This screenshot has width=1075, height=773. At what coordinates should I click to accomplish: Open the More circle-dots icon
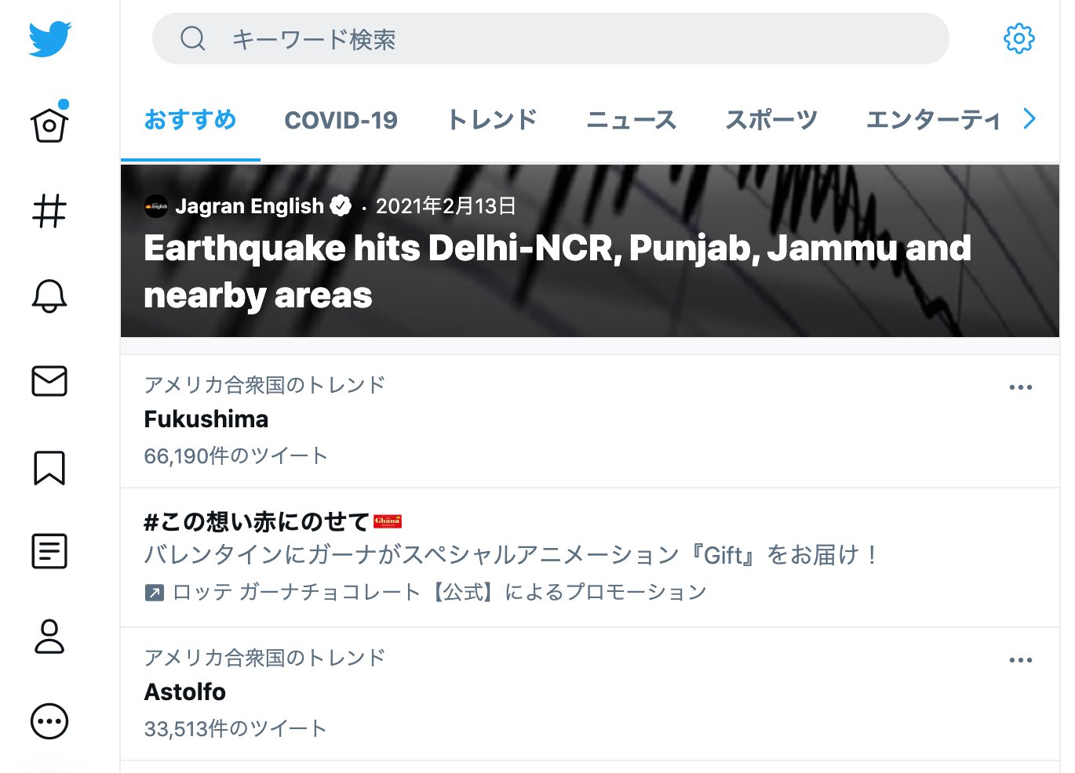49,721
